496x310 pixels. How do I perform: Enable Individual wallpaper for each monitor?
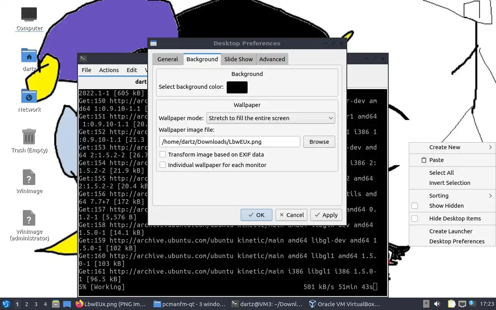pos(163,165)
